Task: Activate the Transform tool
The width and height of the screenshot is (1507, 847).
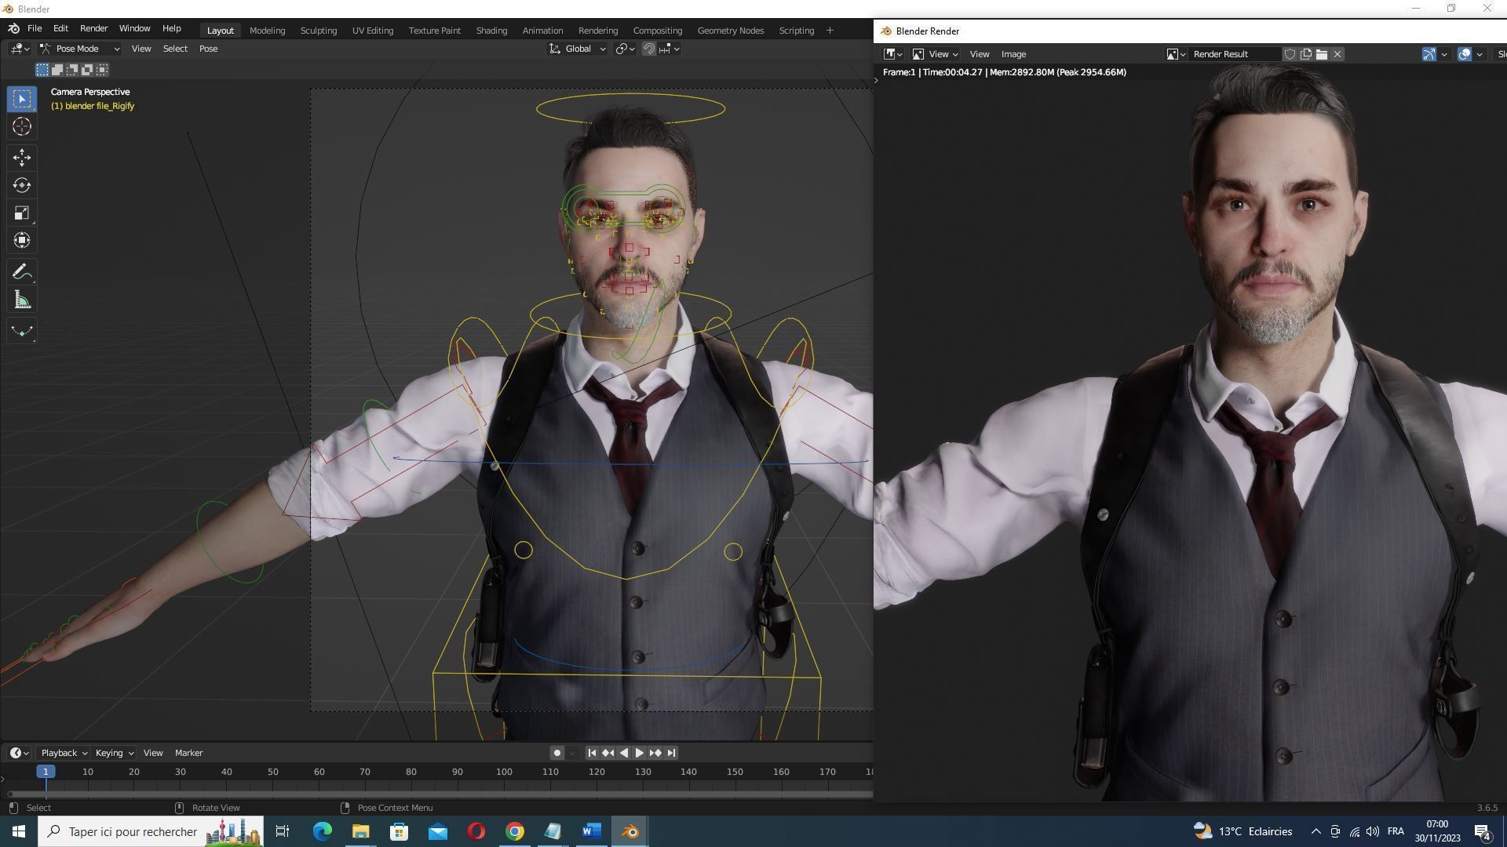Action: pyautogui.click(x=22, y=240)
